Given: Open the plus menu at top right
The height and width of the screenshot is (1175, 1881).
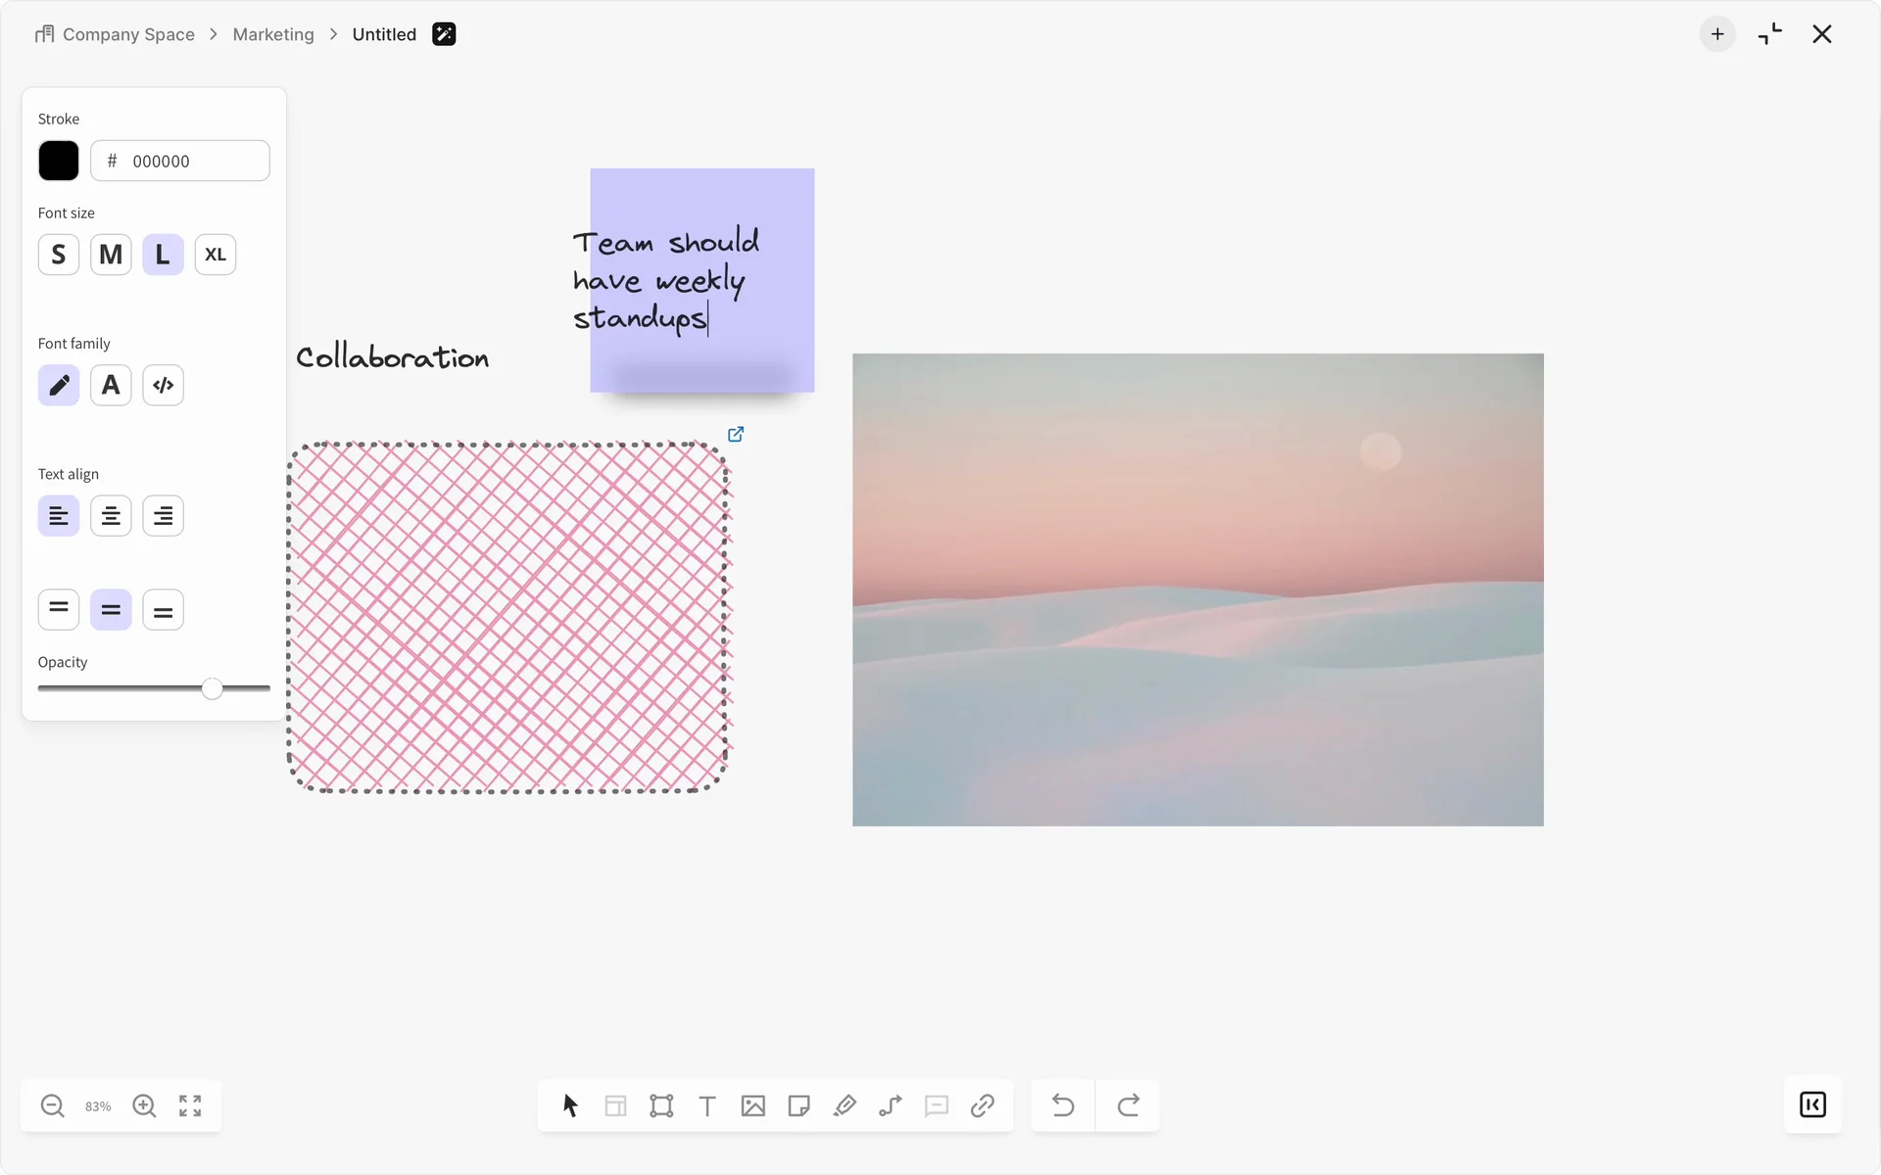Looking at the screenshot, I should [x=1717, y=34].
